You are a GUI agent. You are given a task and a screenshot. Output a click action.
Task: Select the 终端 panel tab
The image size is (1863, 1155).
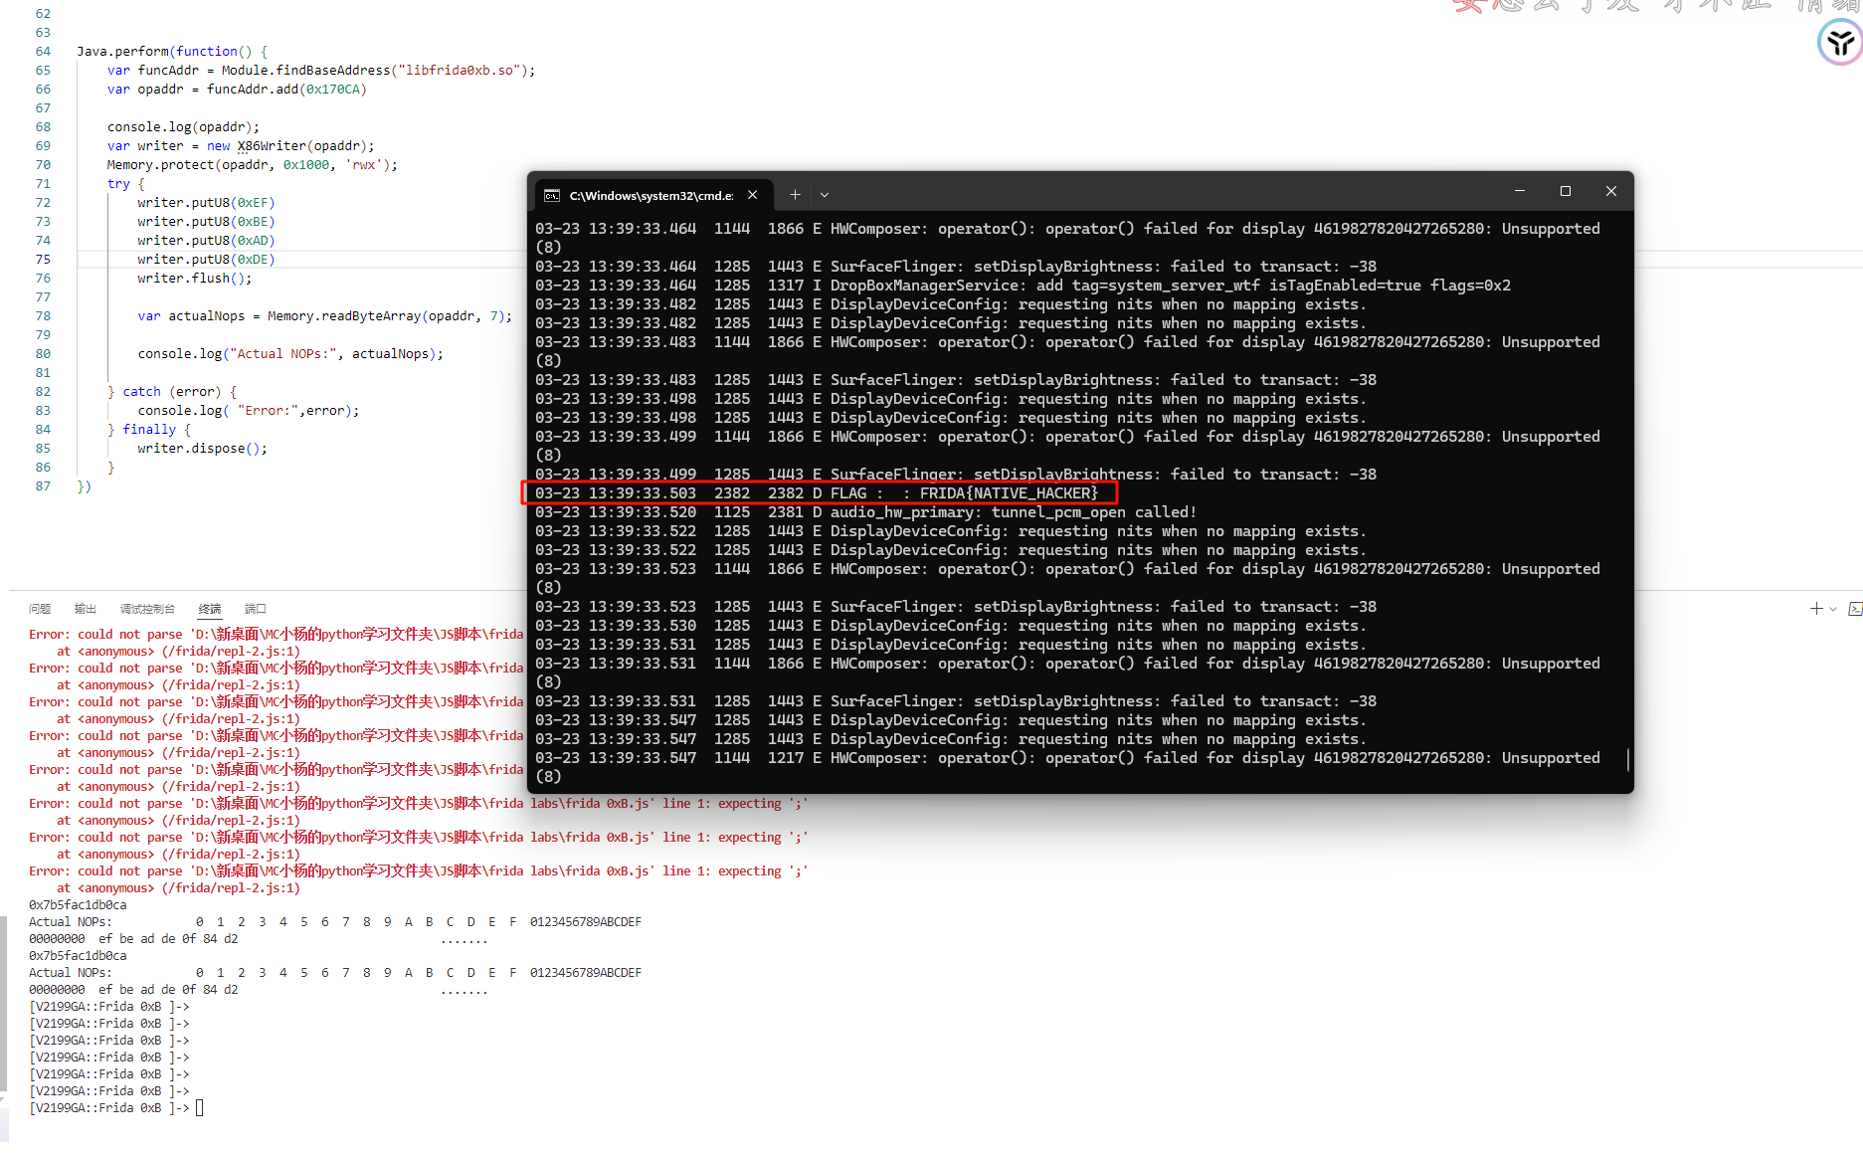pyautogui.click(x=210, y=609)
